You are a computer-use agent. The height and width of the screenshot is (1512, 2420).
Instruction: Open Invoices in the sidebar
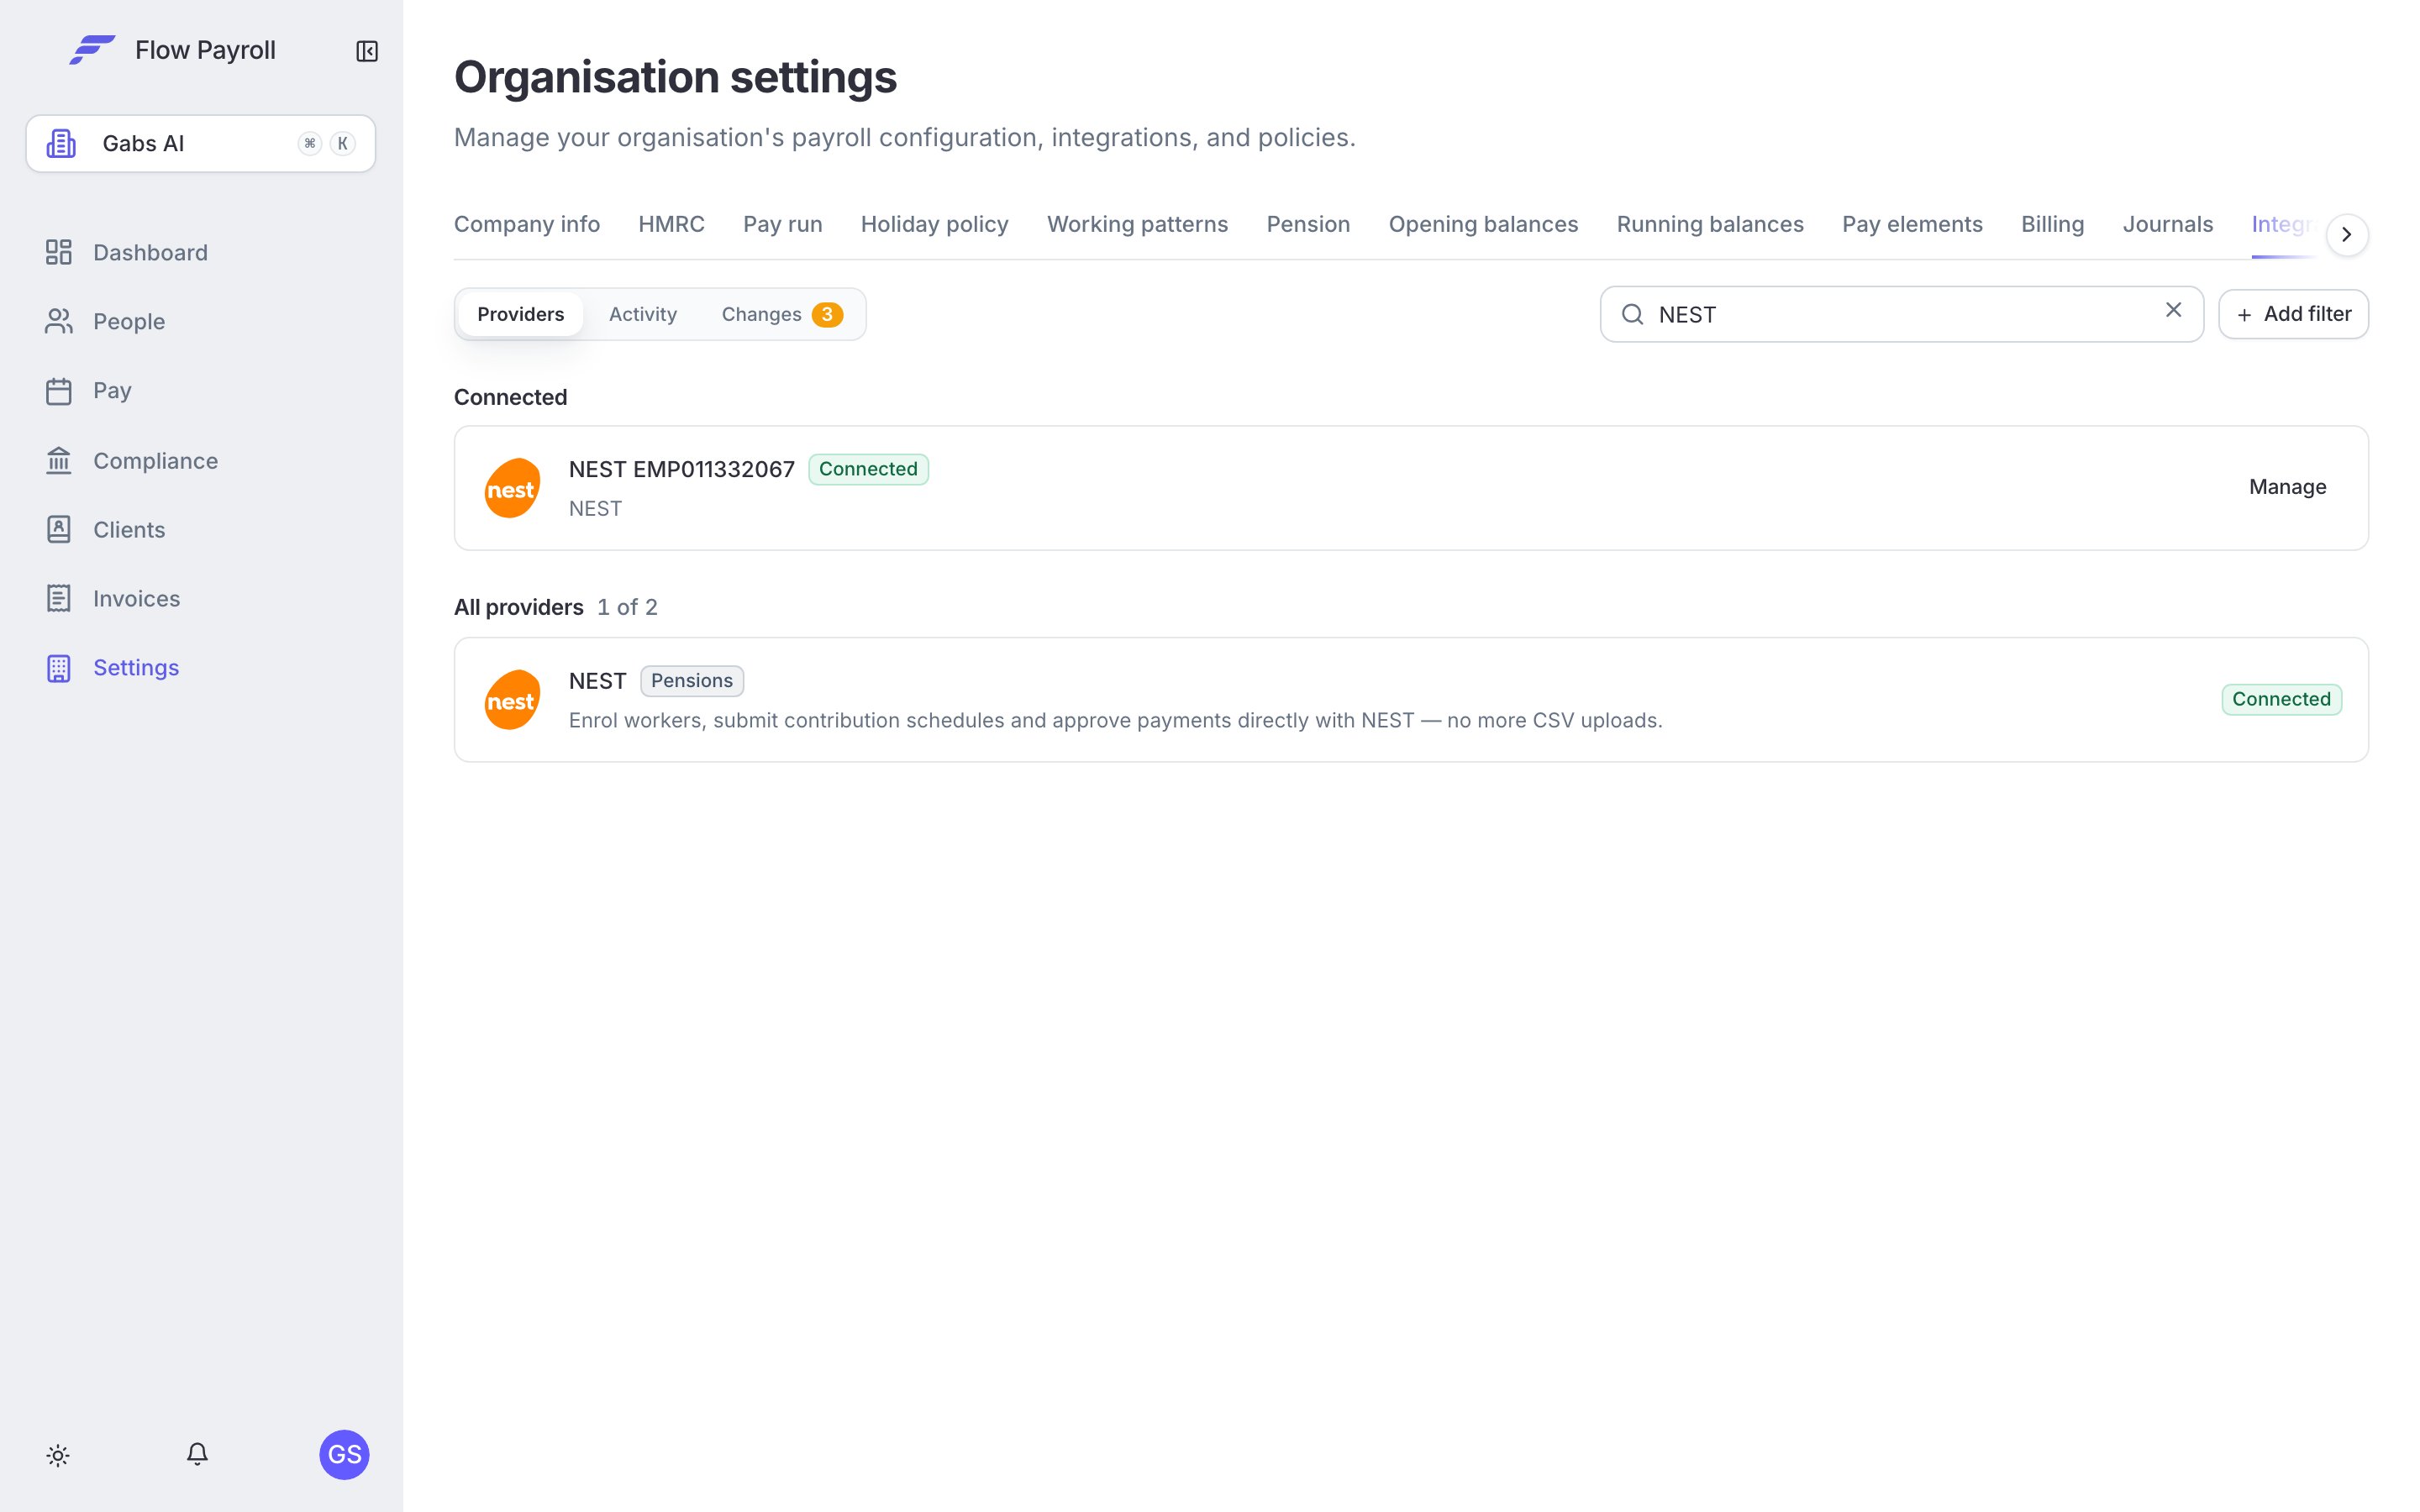tap(113, 598)
